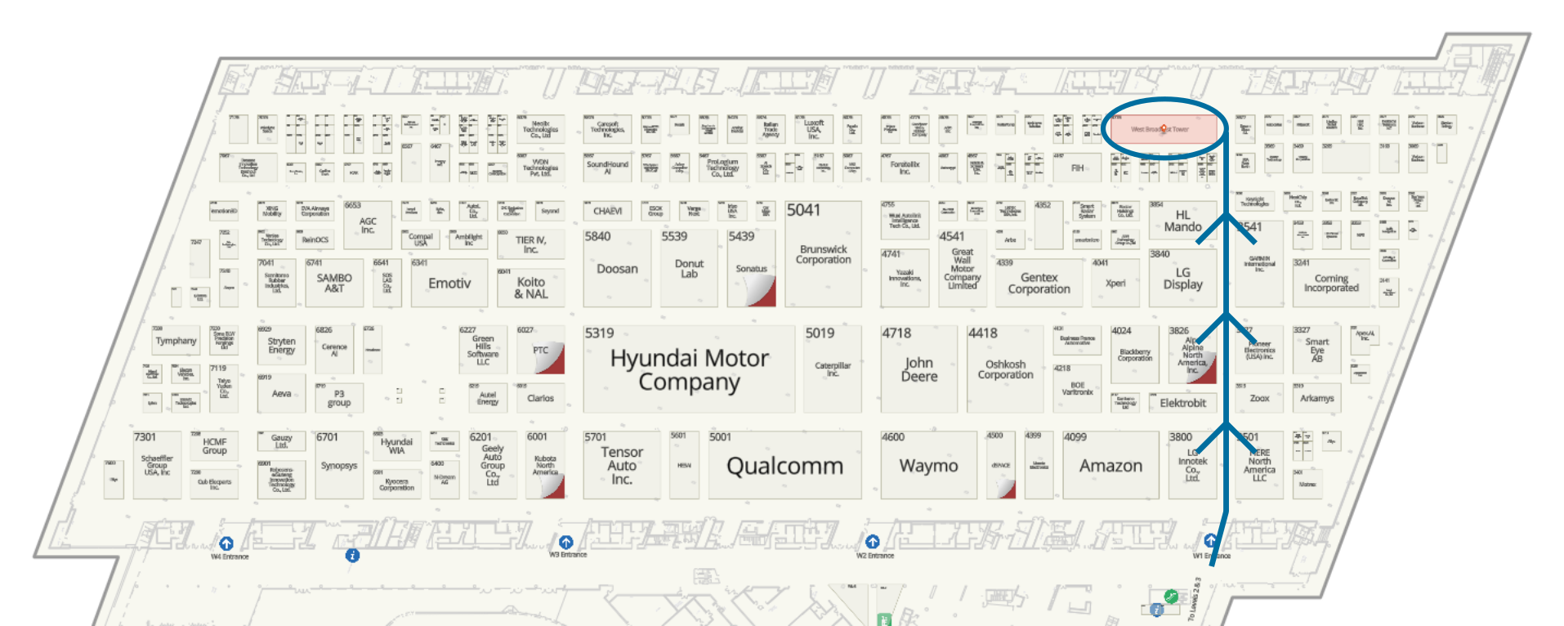
Task: Open the Donut Lab booth 5539
Action: (689, 268)
